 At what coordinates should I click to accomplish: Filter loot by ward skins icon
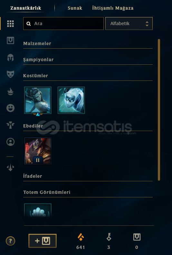pyautogui.click(x=10, y=125)
